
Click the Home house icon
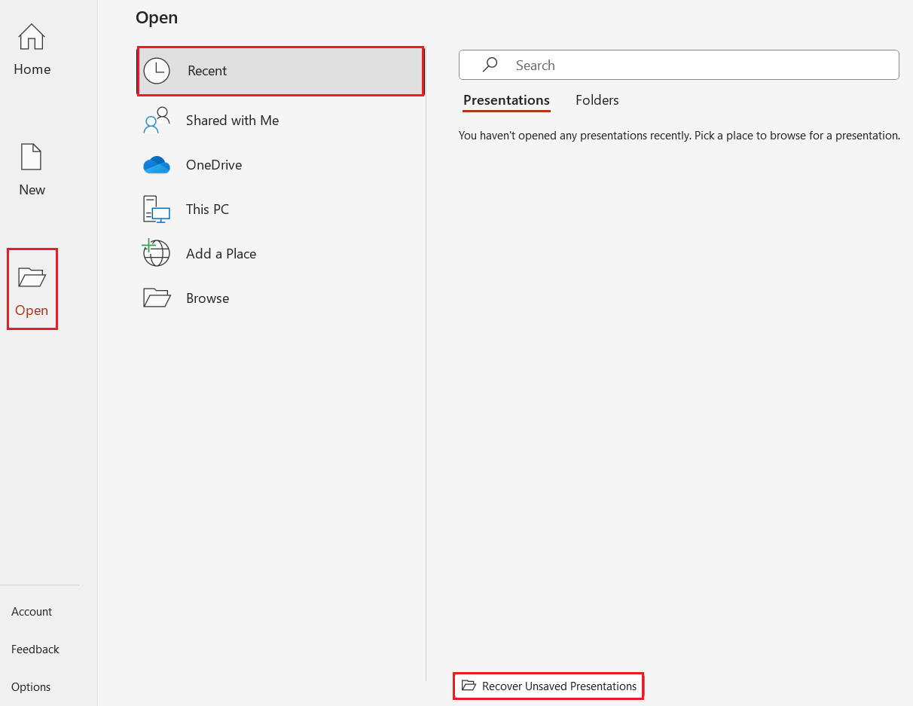32,37
